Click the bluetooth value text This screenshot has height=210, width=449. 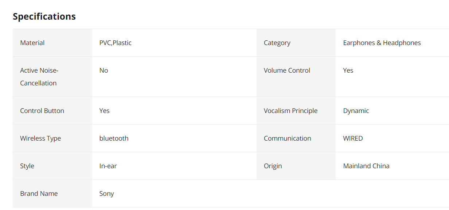tap(114, 138)
